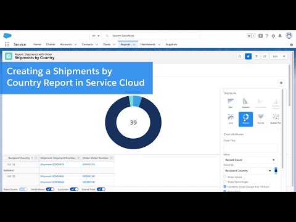Click the Salesforce cloud logo

pos(7,36)
